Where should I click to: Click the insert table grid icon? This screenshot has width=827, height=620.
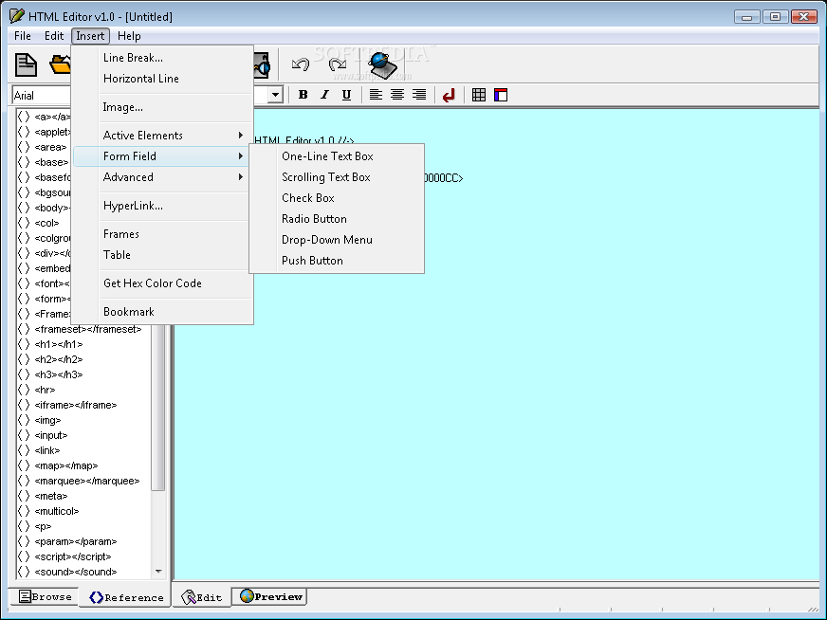tap(479, 95)
